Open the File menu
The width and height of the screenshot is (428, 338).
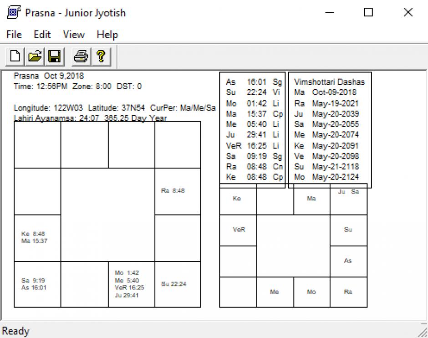[x=14, y=35]
